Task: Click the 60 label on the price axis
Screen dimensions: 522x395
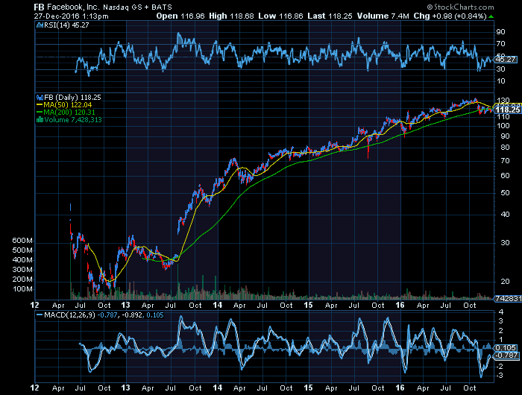Action: point(505,176)
